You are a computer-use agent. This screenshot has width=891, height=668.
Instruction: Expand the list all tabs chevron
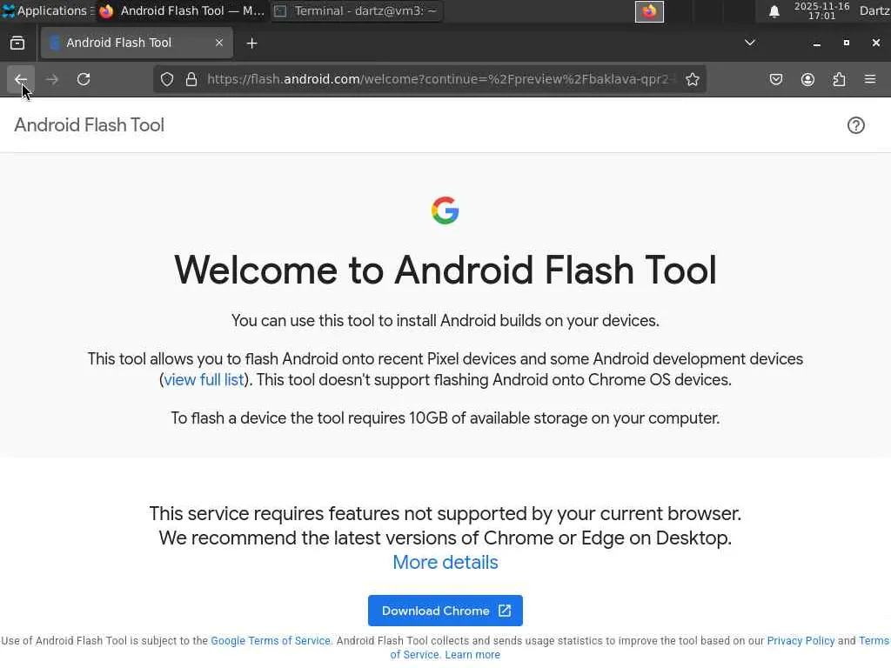pyautogui.click(x=750, y=43)
